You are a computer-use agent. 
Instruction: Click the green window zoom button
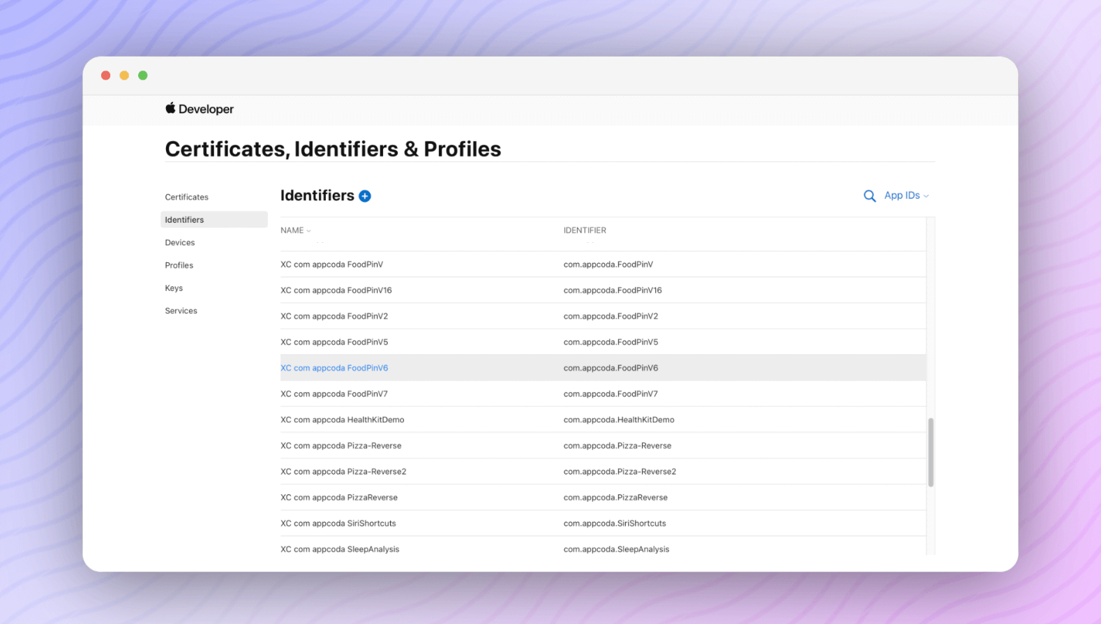(143, 75)
